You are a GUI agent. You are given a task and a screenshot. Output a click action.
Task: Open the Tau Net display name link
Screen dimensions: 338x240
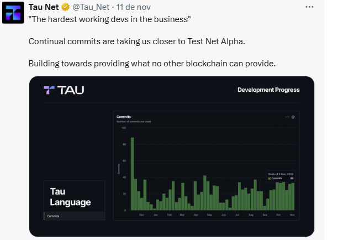pos(44,7)
